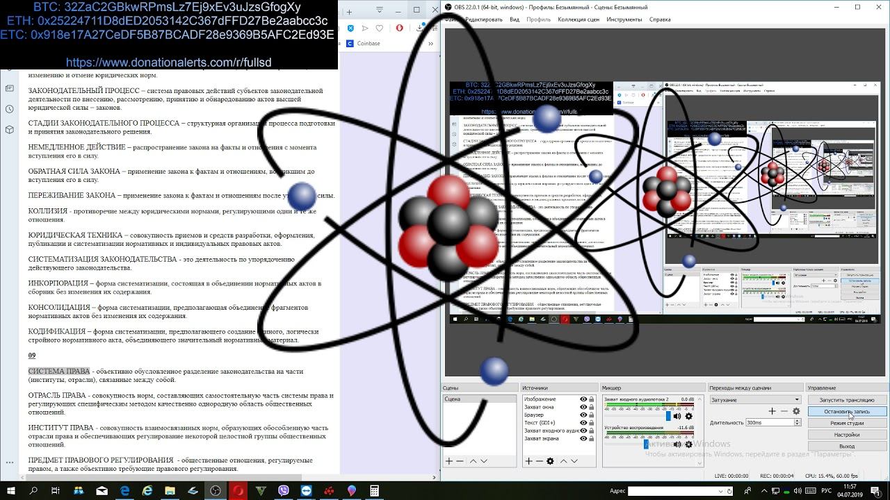Screen dimensions: 890x500
Task: Open Файл menu in OBS
Action: click(451, 19)
